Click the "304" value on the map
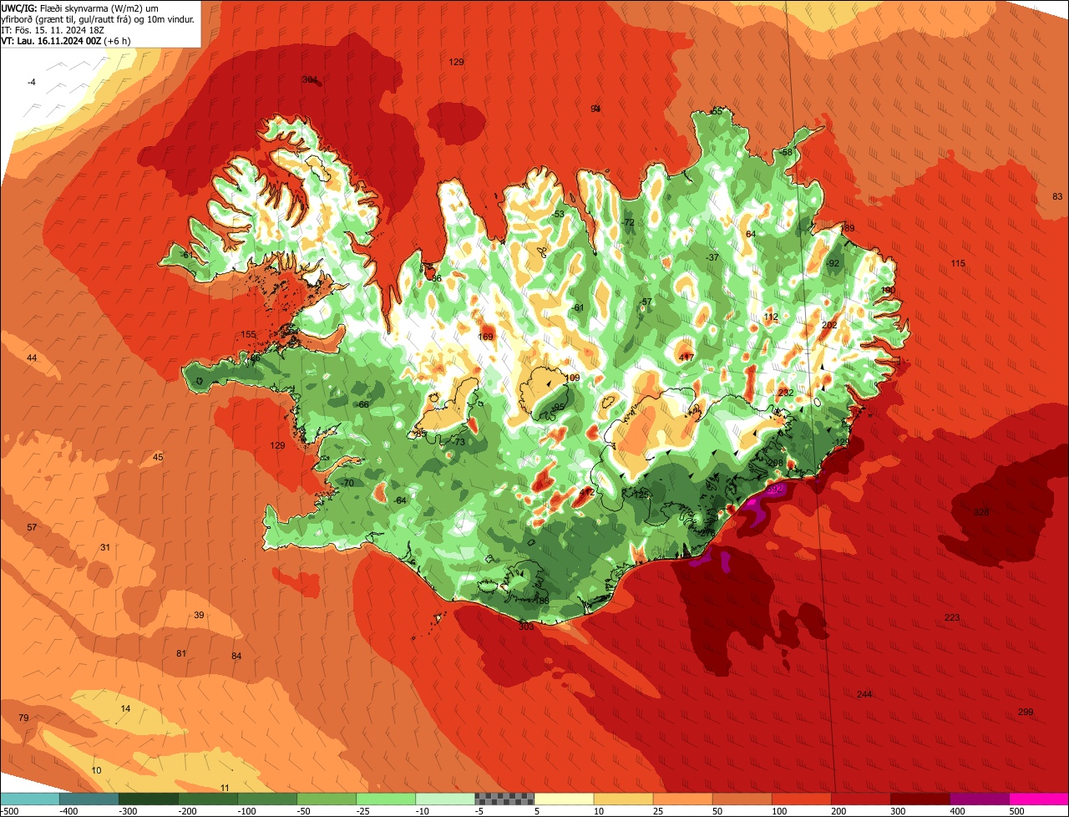1069x817 pixels. (310, 79)
